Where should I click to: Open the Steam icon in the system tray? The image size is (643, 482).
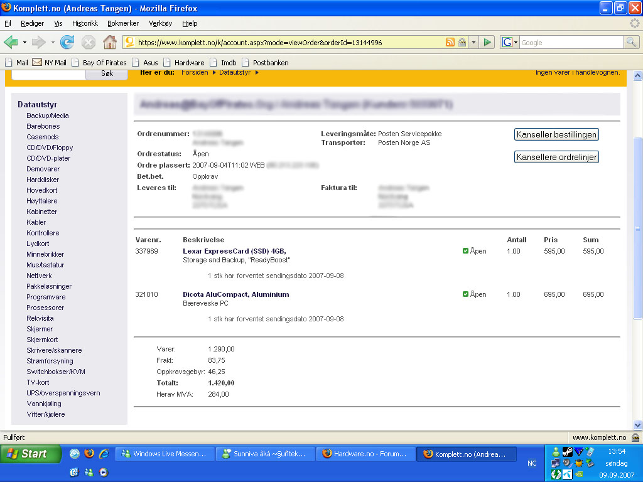pos(567,452)
